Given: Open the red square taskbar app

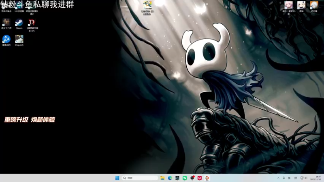Looking at the screenshot, I should point(200,178).
